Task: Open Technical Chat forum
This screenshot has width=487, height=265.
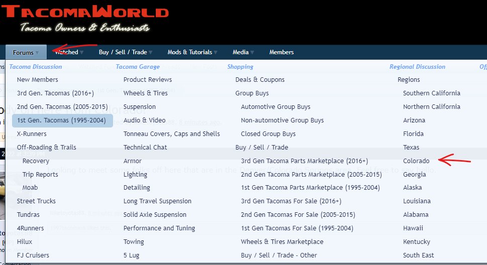Action: click(x=145, y=148)
